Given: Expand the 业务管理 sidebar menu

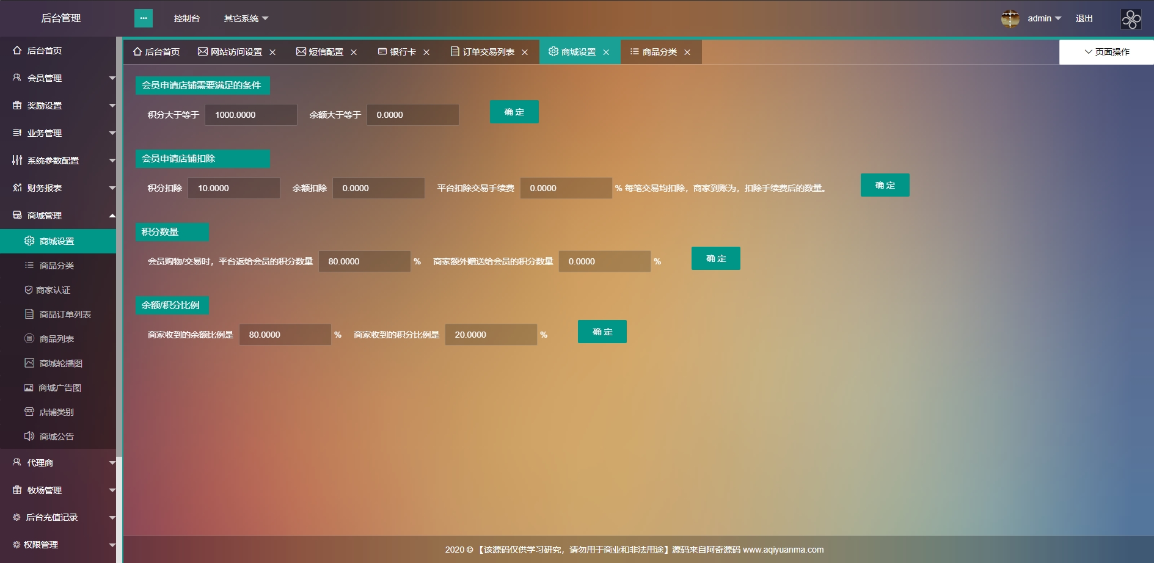Looking at the screenshot, I should [58, 133].
